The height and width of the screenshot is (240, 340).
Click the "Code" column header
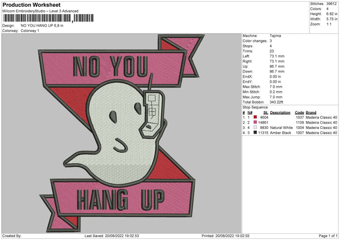(299, 112)
